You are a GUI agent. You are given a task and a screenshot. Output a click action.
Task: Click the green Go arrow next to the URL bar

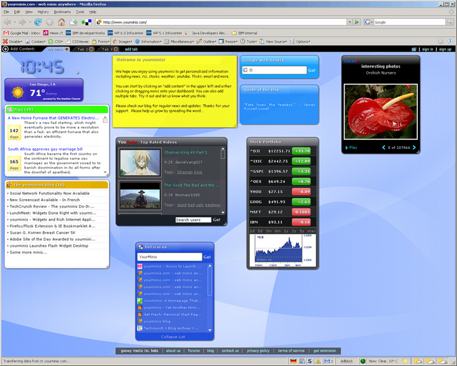357,22
